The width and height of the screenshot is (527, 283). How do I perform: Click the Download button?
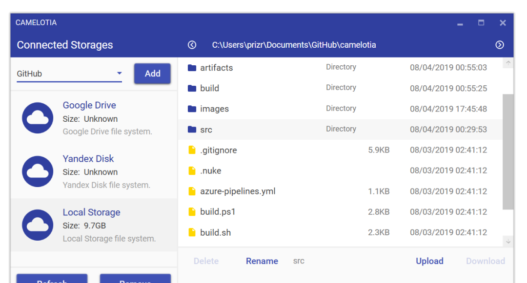[x=486, y=261]
